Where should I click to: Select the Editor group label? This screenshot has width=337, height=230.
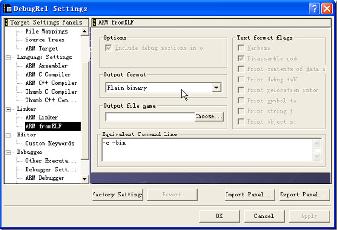26,134
